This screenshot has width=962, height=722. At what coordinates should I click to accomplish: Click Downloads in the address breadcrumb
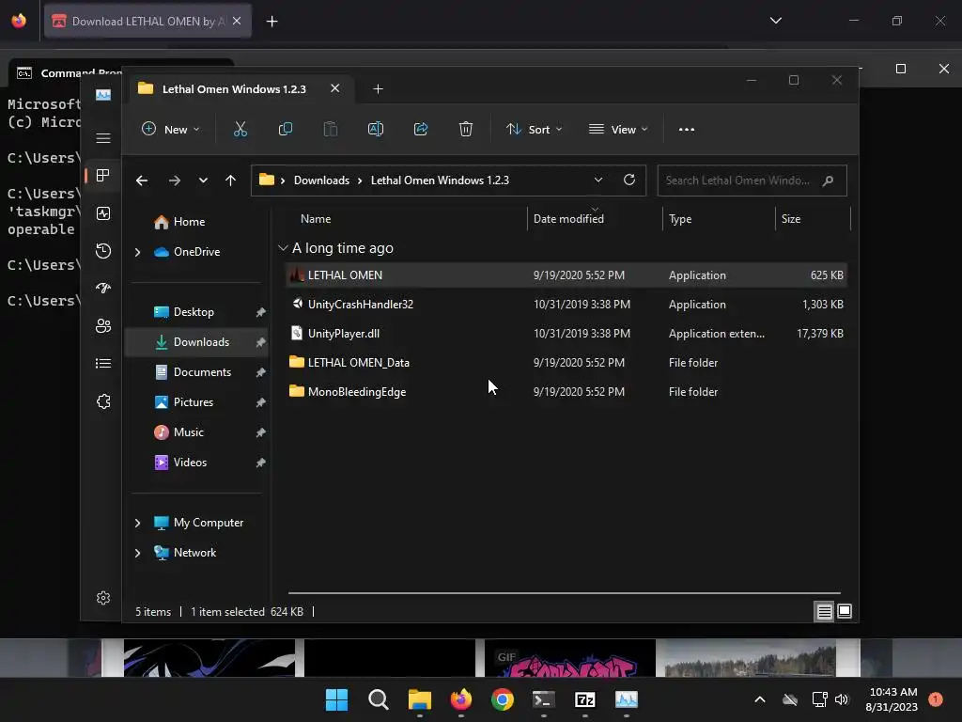(x=321, y=180)
